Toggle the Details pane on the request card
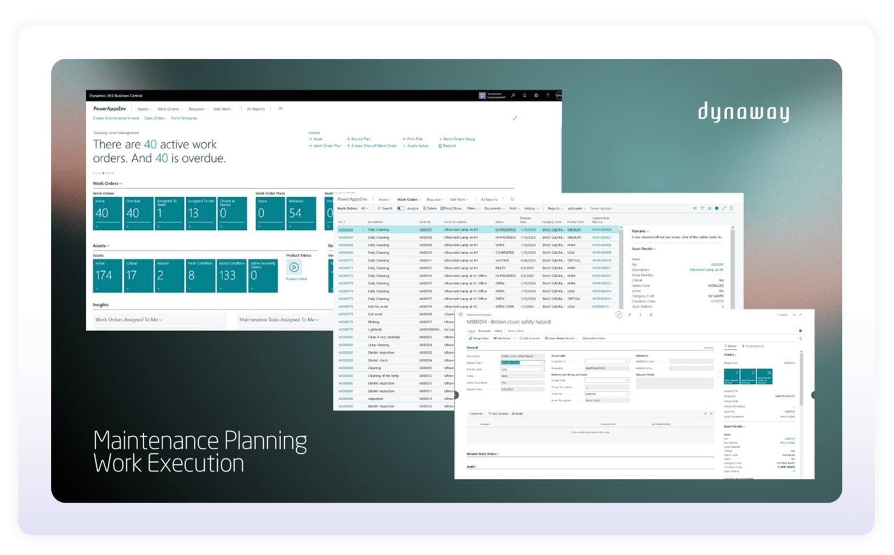Viewport: 894px width, 555px height. coord(731,346)
